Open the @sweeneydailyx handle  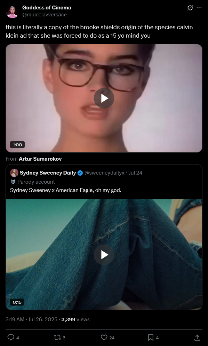(x=104, y=173)
